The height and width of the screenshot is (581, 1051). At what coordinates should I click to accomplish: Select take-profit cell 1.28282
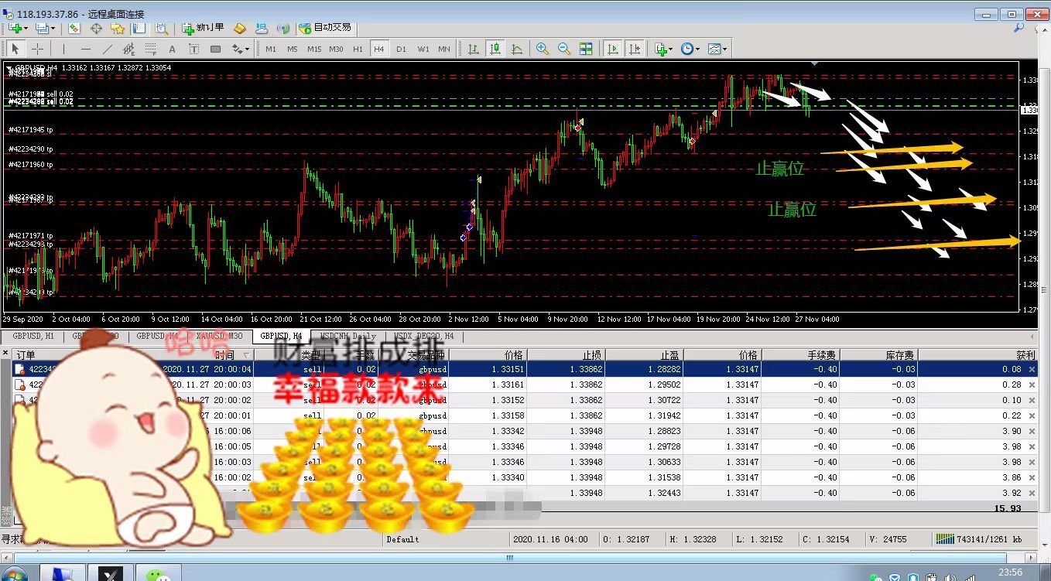tap(662, 369)
